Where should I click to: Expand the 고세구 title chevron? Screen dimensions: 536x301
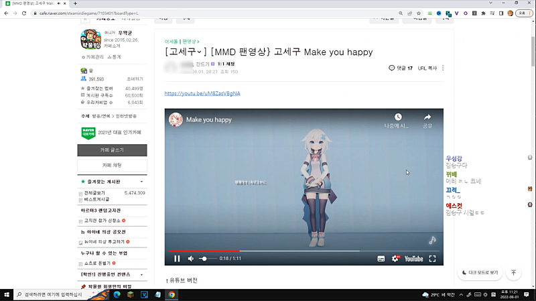199,52
